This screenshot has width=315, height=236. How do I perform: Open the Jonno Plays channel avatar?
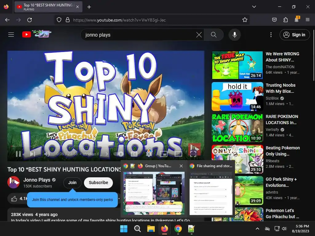[x=14, y=182]
